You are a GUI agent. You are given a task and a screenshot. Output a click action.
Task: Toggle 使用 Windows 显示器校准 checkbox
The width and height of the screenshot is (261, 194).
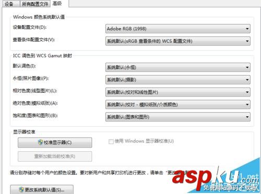[111, 141]
